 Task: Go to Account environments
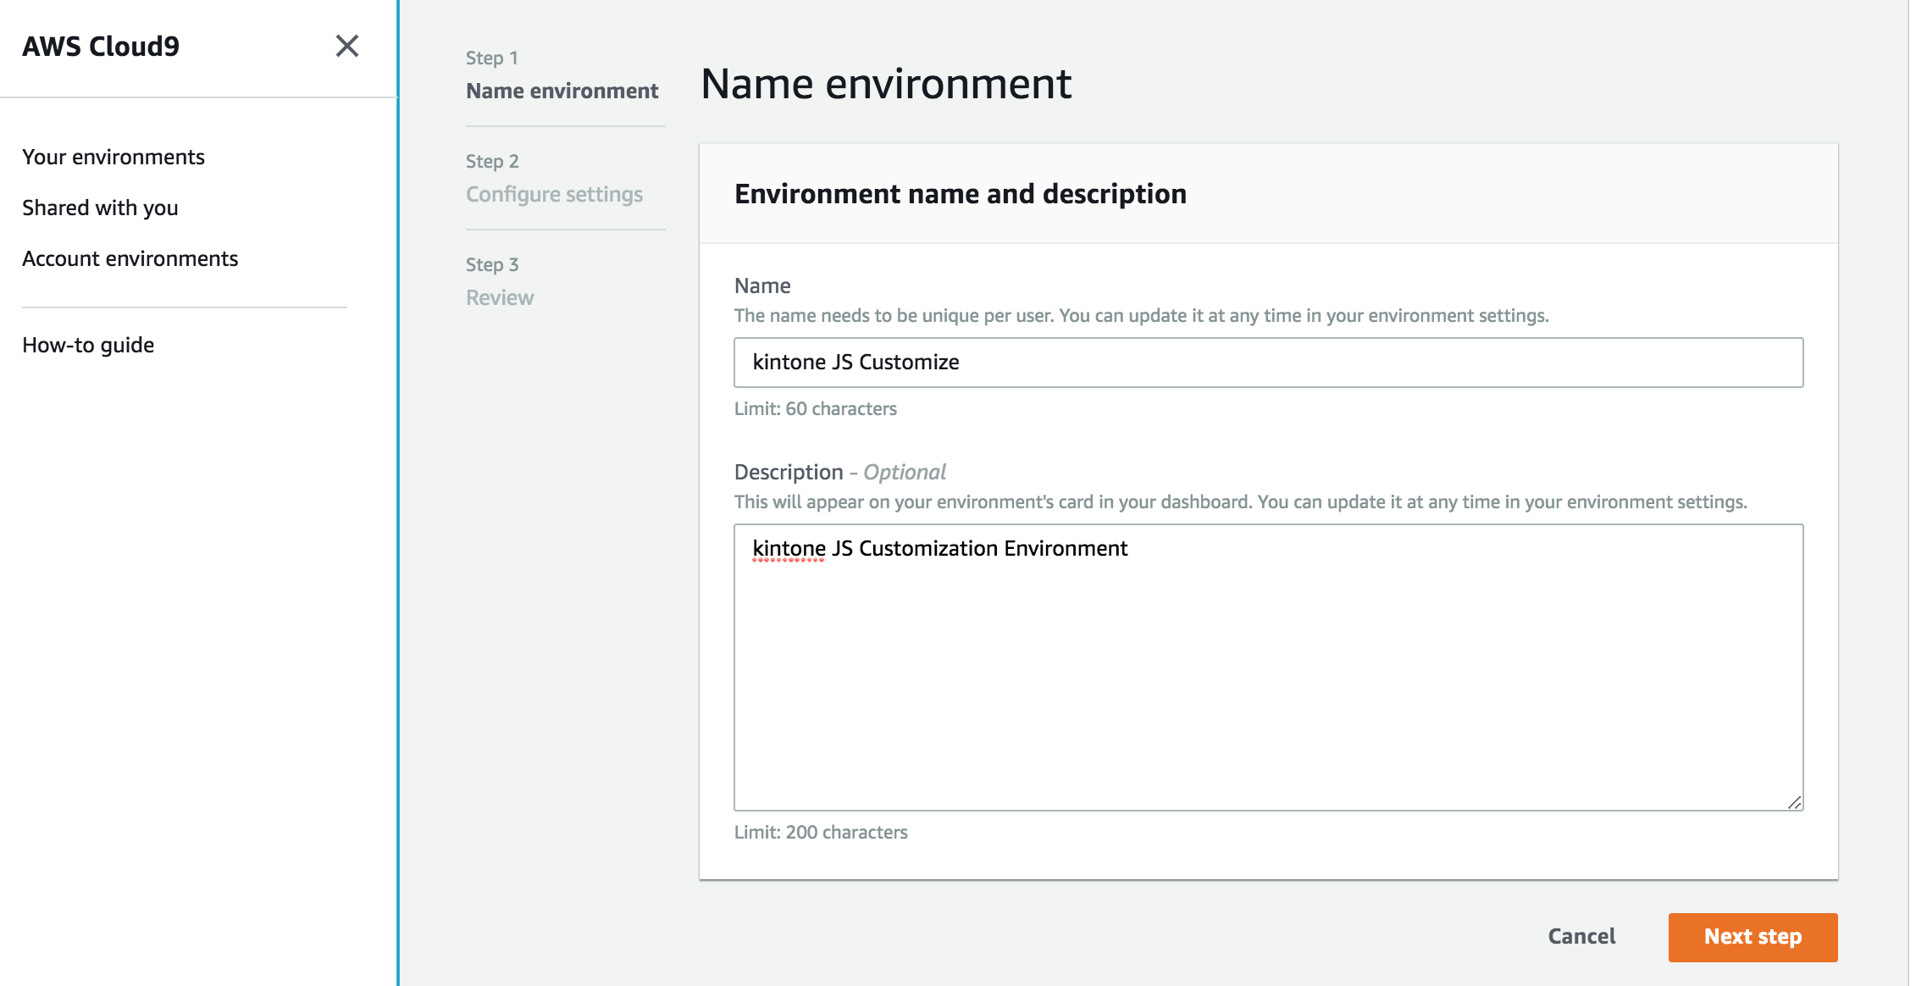pyautogui.click(x=130, y=258)
